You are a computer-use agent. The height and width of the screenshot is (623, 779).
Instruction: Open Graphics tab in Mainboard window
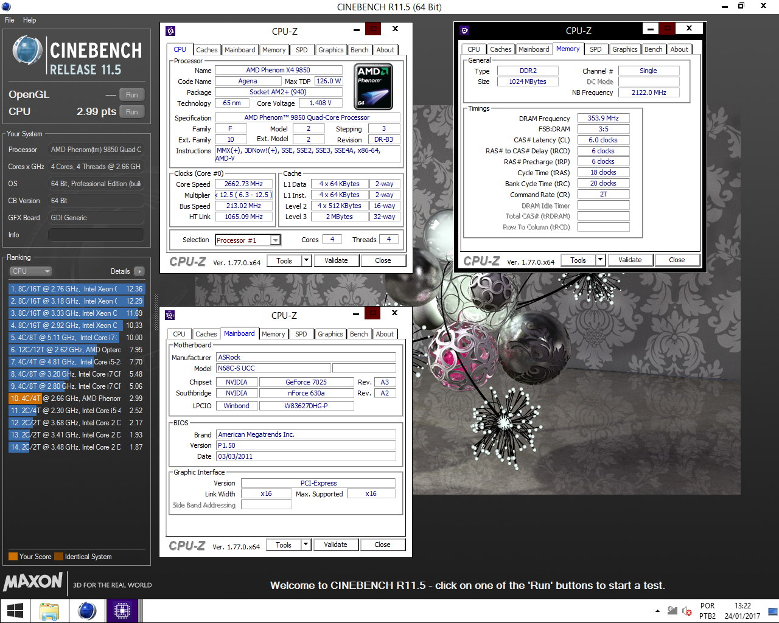[330, 334]
